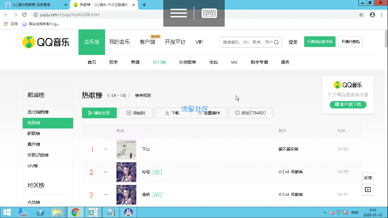
Task: Open 评论(79483) comments button
Action: click(x=251, y=113)
